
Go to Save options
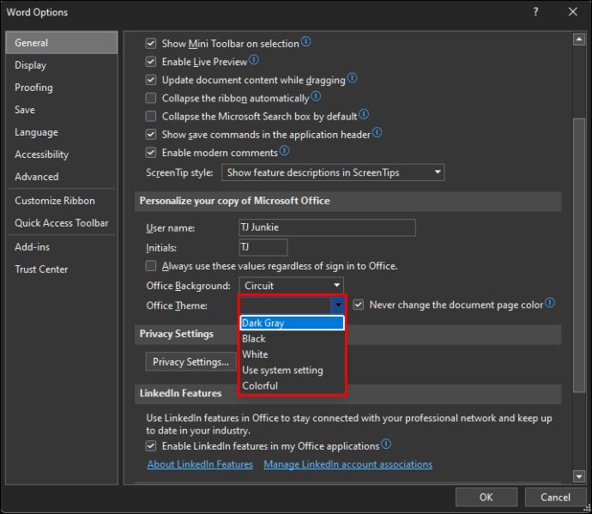point(62,110)
